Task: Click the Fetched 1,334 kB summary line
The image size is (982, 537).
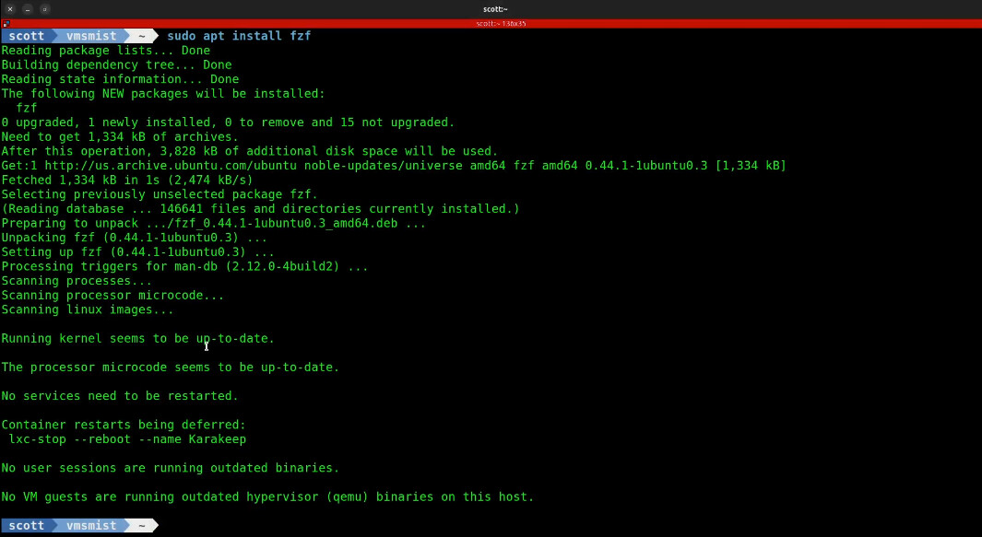Action: (124, 180)
